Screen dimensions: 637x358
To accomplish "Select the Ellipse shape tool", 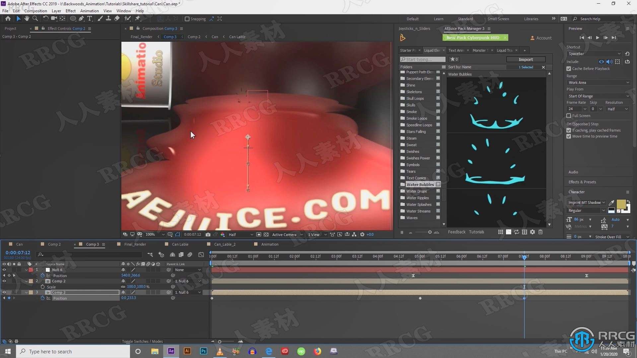I will [73, 19].
